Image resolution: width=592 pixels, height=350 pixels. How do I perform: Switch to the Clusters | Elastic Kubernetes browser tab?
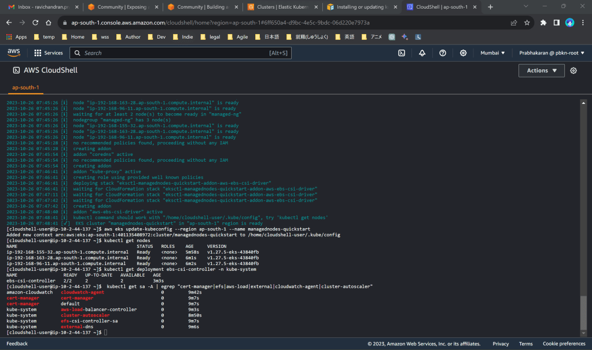tap(280, 7)
